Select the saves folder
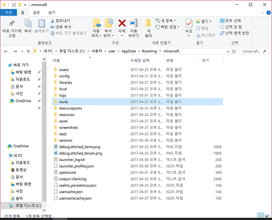This screenshot has height=220, width=272. (x=138, y=121)
